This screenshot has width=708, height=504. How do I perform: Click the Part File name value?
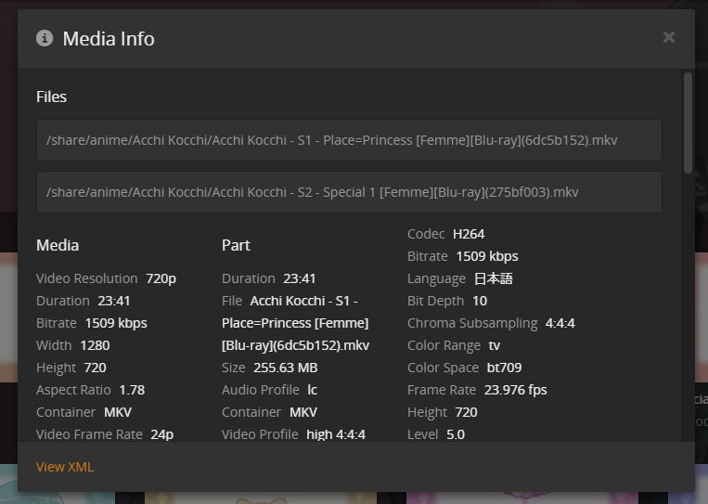coord(296,323)
